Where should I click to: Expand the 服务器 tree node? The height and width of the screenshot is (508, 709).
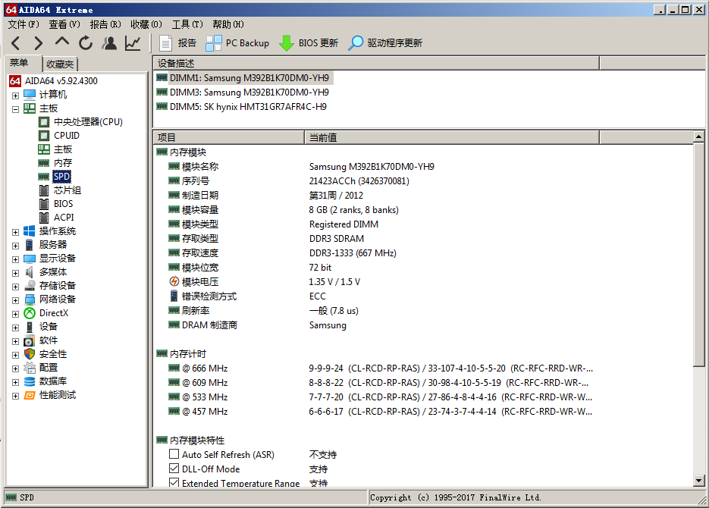pyautogui.click(x=15, y=246)
